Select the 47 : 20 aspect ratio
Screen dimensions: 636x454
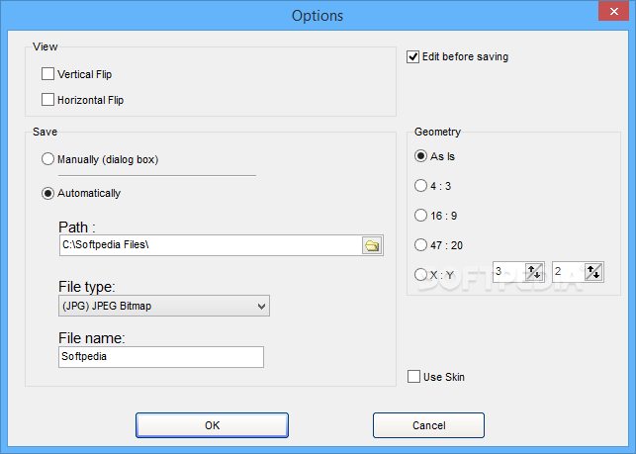pos(420,245)
